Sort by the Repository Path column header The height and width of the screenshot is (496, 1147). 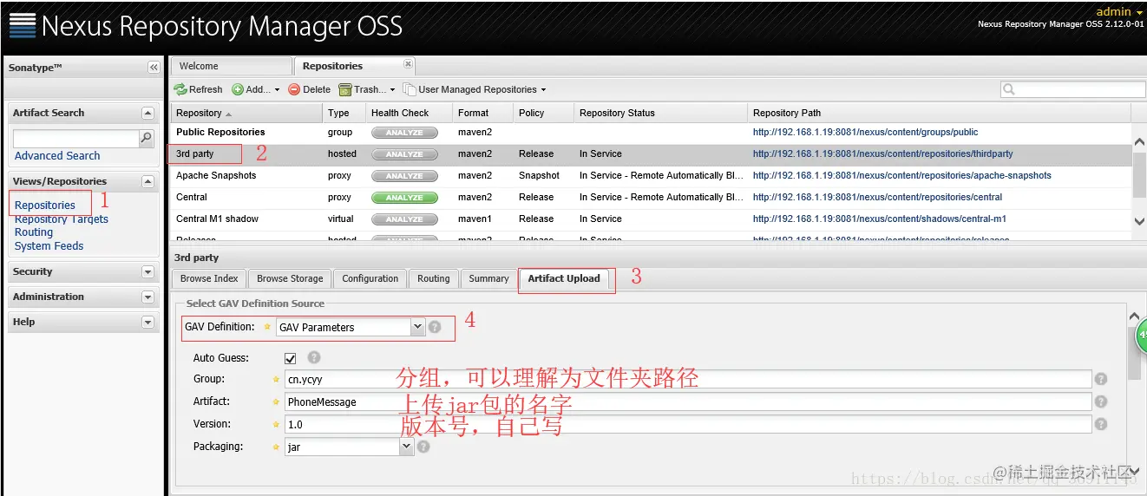(940, 113)
